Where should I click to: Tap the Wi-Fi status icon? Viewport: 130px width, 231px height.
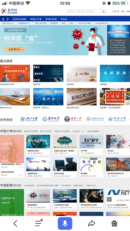point(28,3)
